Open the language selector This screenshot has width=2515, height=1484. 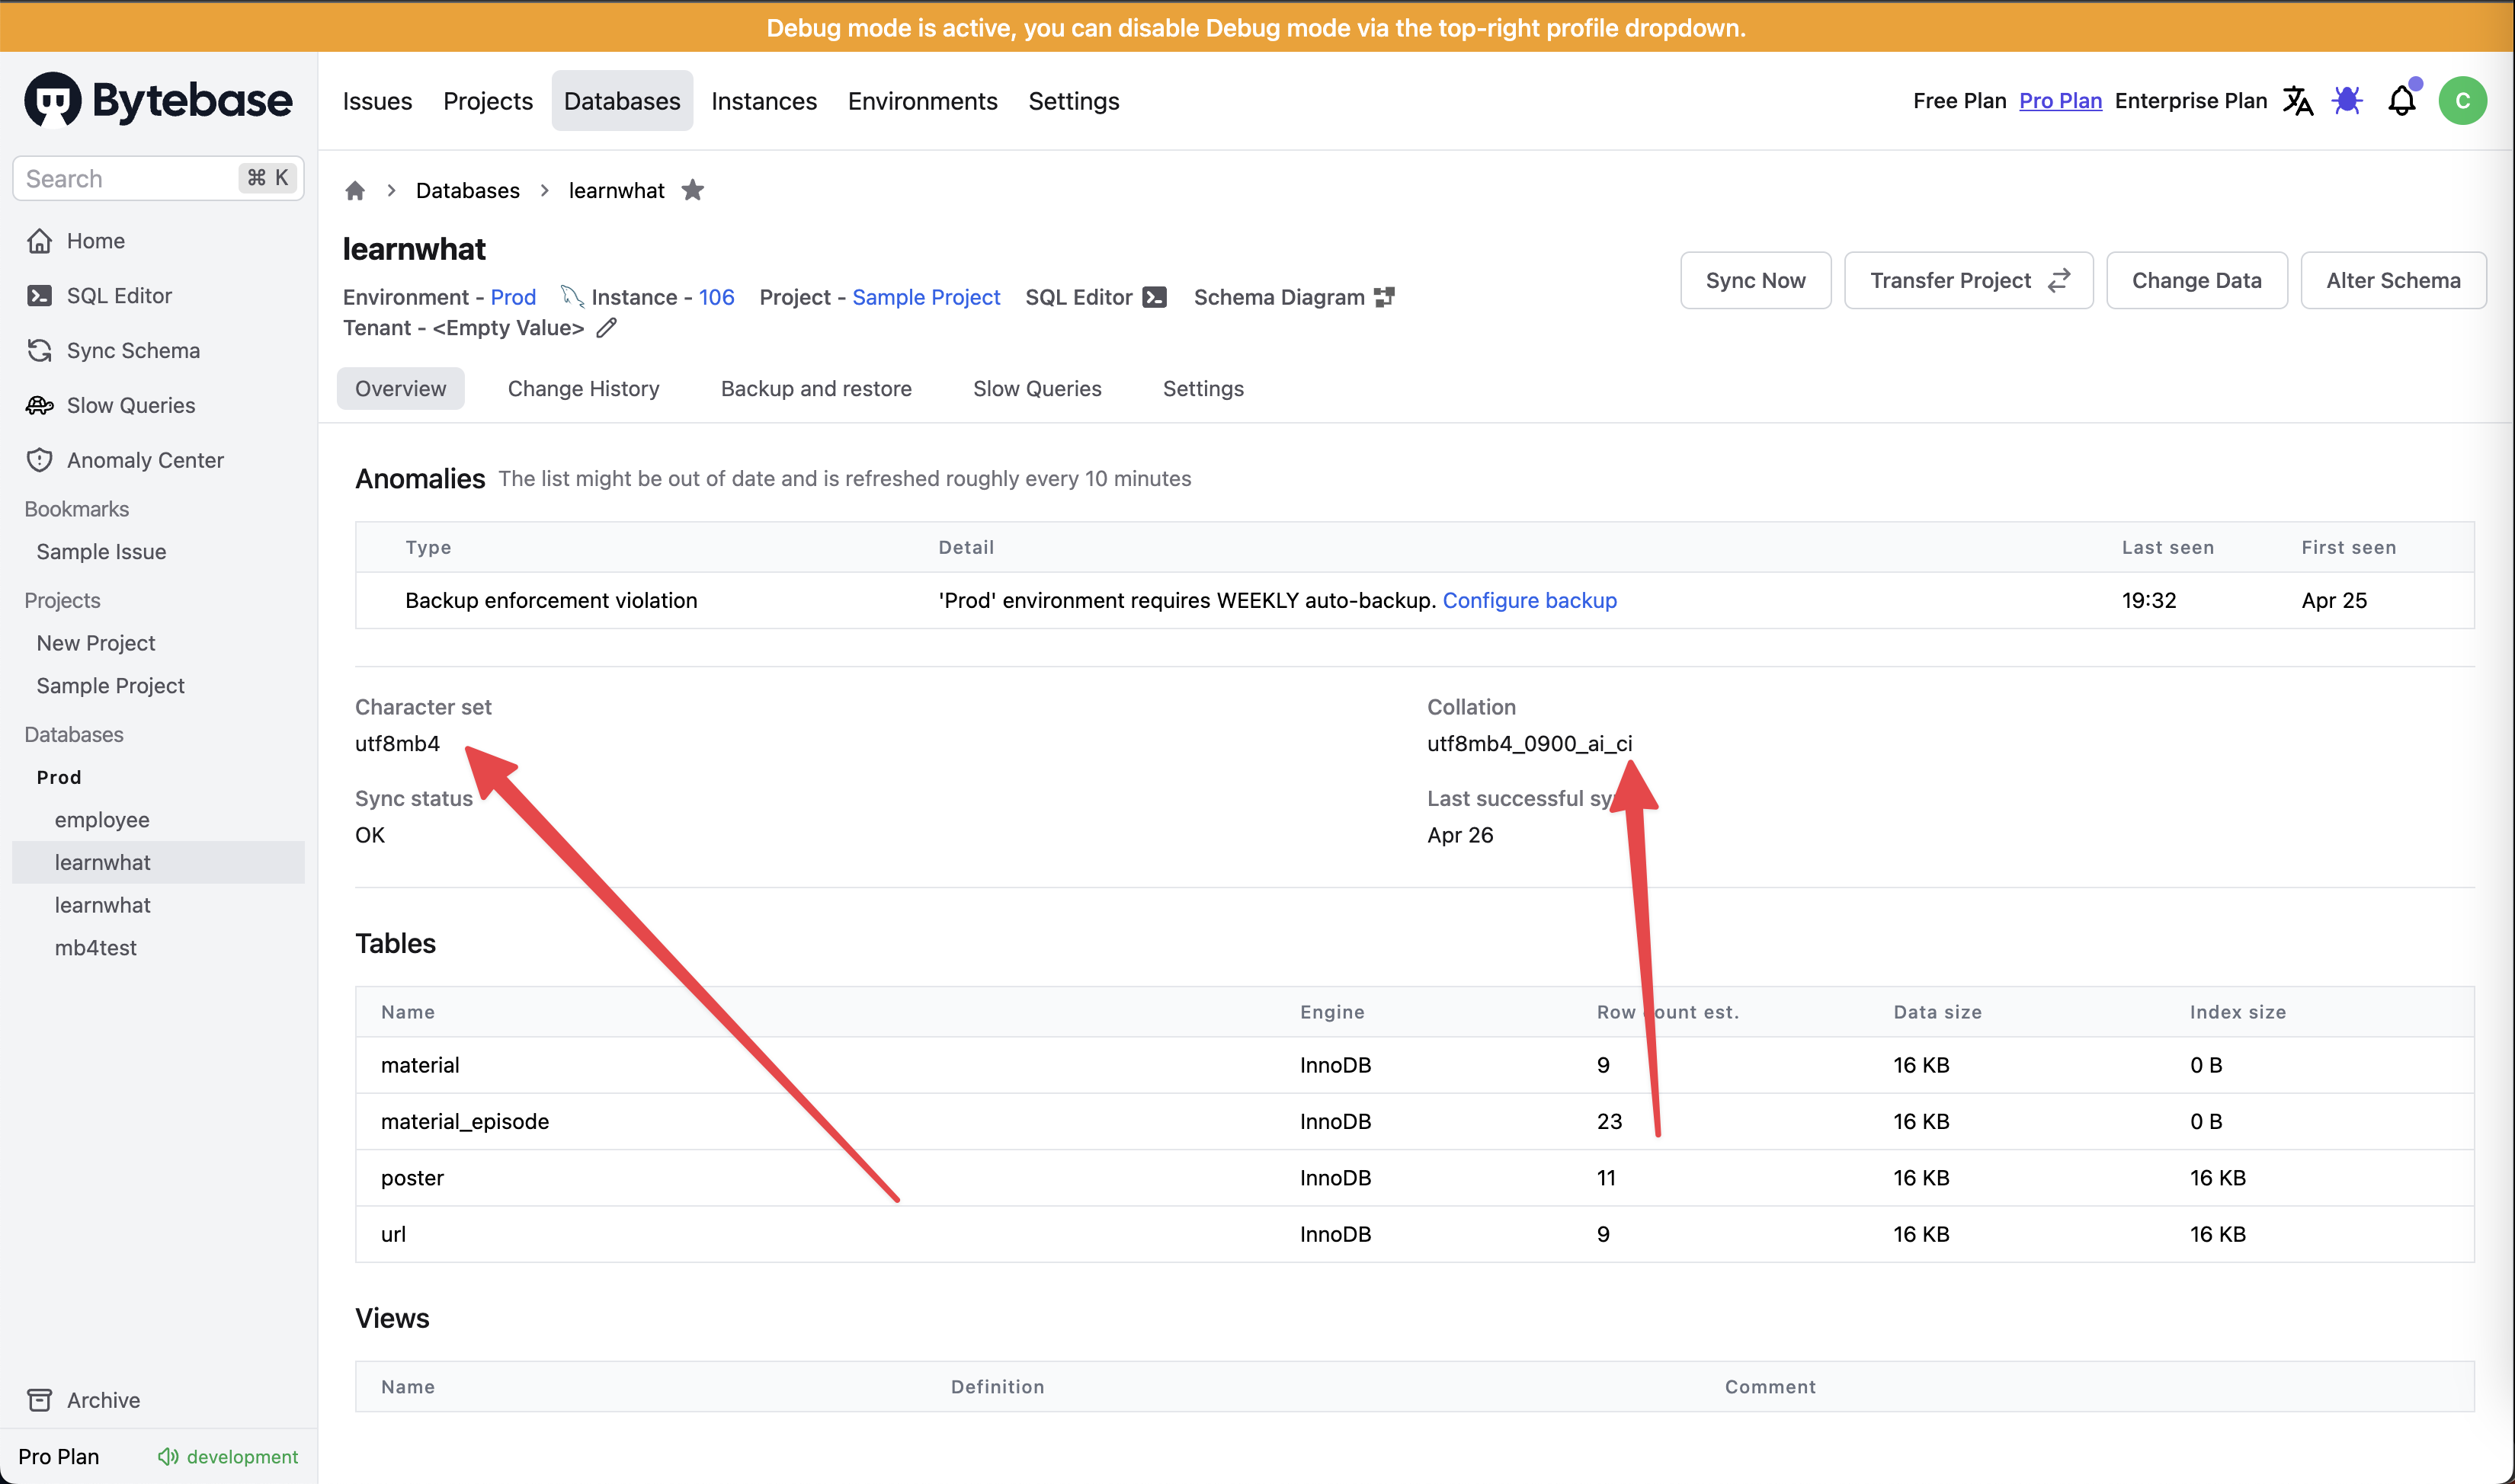click(2298, 100)
